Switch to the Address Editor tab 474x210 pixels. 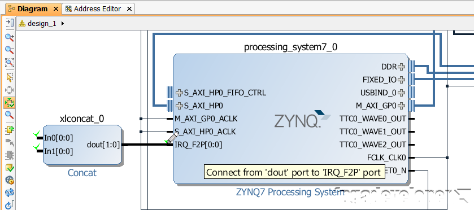[x=97, y=9]
